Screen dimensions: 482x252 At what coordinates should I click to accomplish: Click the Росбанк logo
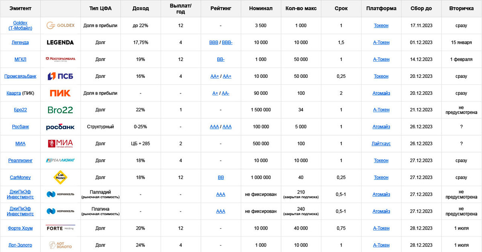(x=60, y=127)
